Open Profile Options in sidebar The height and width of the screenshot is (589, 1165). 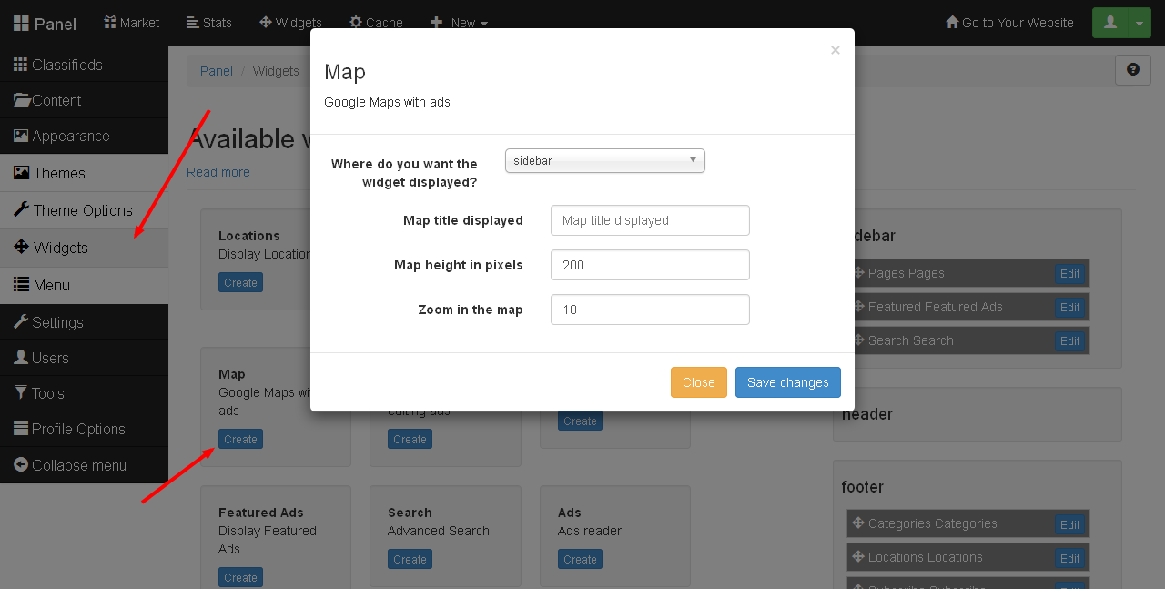pyautogui.click(x=84, y=429)
